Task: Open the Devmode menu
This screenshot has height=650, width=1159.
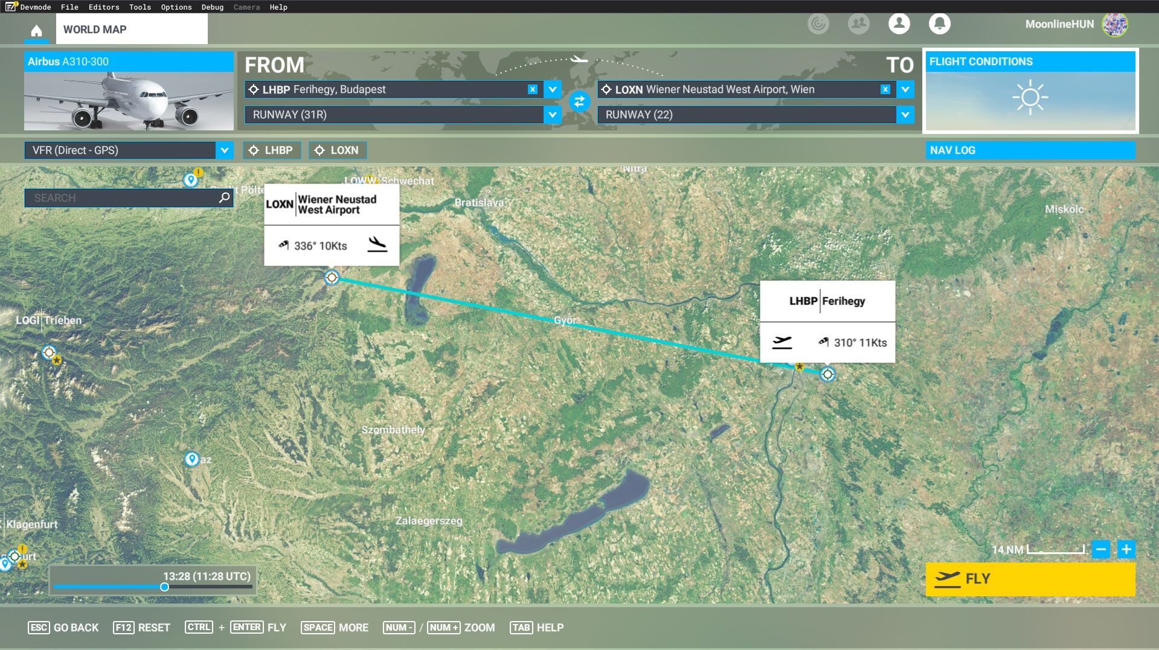Action: [28, 7]
